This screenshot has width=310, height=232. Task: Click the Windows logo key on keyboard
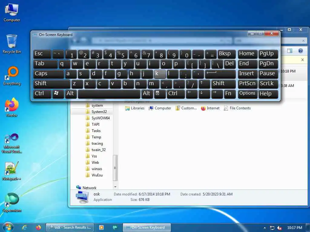[58, 94]
